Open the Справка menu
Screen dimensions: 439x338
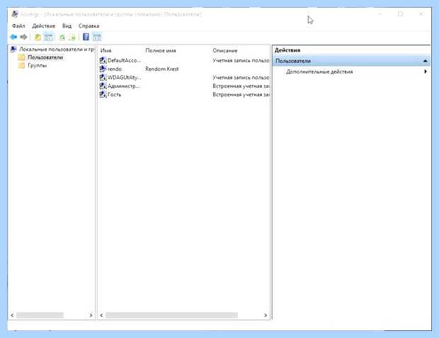(x=89, y=25)
